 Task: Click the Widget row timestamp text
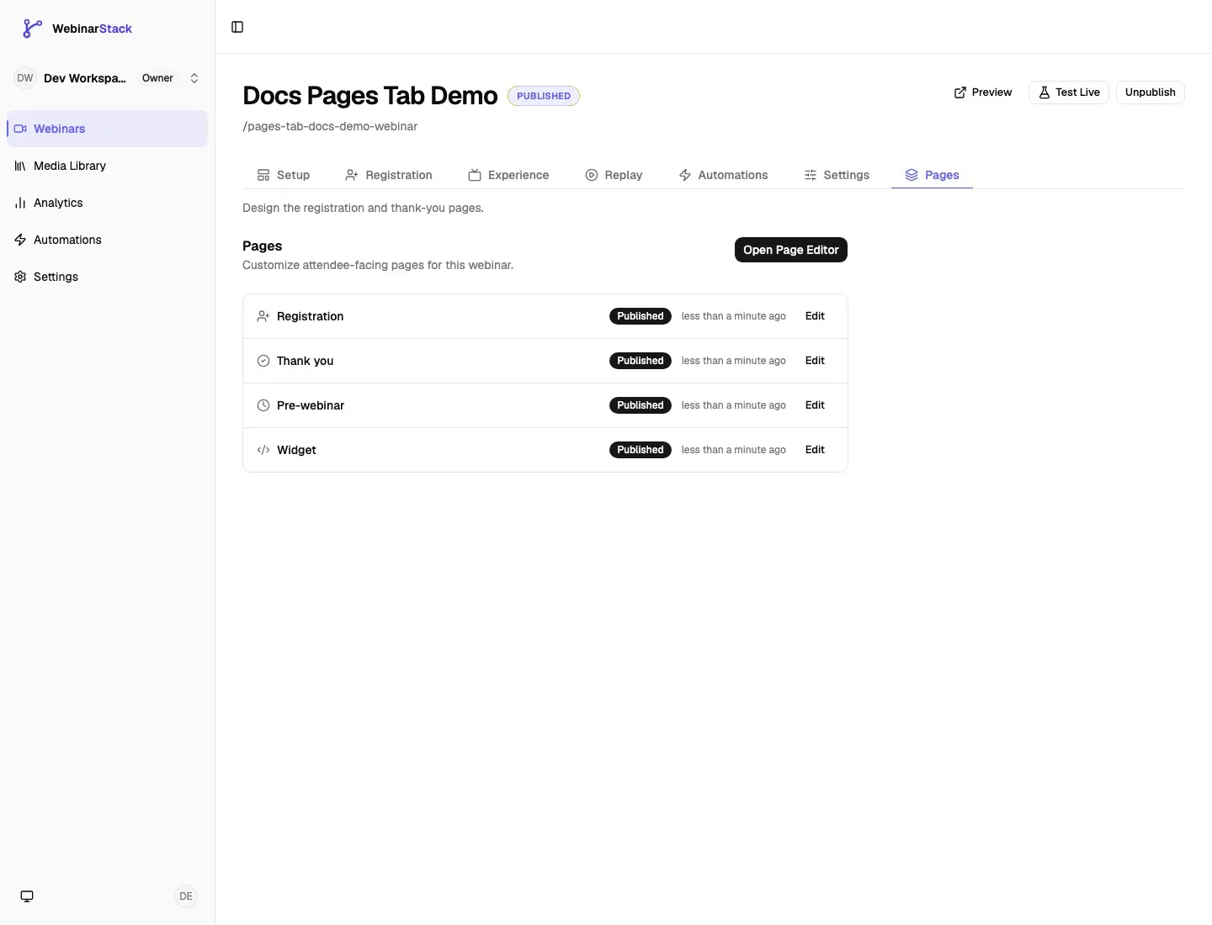pos(734,450)
